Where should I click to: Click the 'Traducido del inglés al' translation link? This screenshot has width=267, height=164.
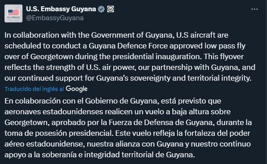click(x=34, y=89)
